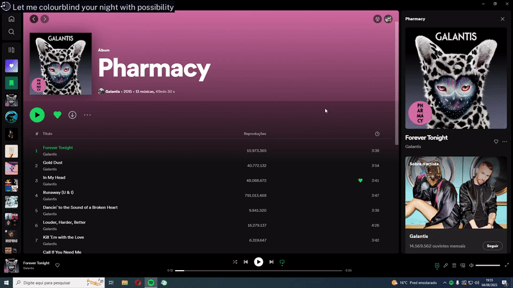Expand Your Library in the sidebar
The width and height of the screenshot is (513, 288).
(12, 50)
